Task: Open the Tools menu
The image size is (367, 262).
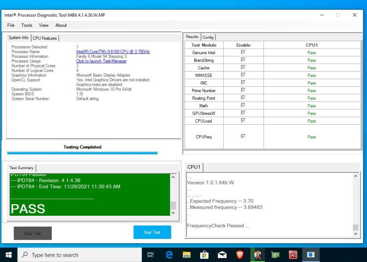Action: [x=27, y=25]
